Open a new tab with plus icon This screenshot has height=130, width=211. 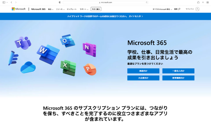[203, 2]
